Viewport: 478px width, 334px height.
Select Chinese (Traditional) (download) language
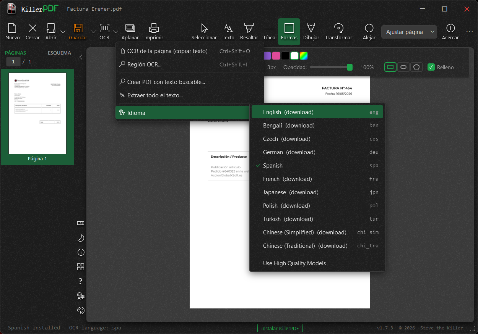coord(317,246)
